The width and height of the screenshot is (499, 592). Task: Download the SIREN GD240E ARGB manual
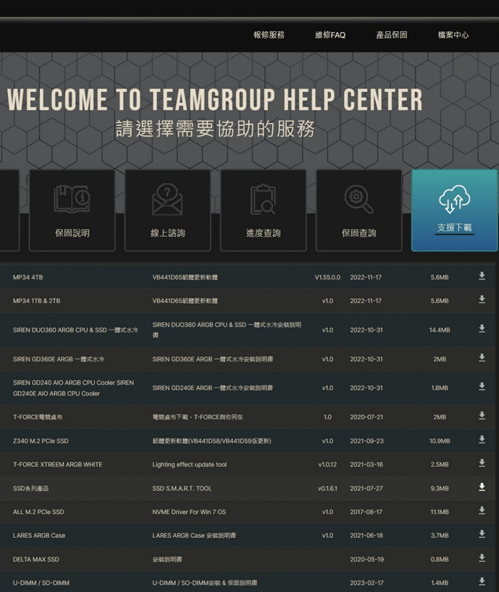pos(482,386)
